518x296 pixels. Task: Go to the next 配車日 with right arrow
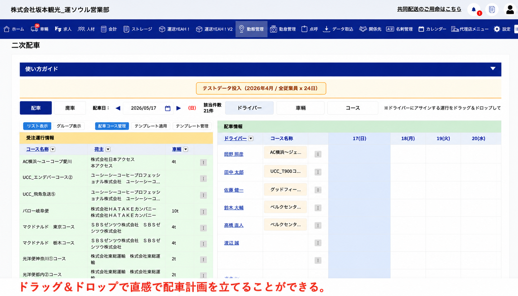tap(178, 108)
